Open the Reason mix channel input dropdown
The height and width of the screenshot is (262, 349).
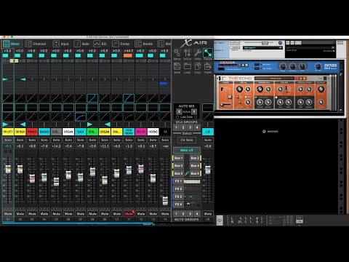pyautogui.click(x=263, y=48)
